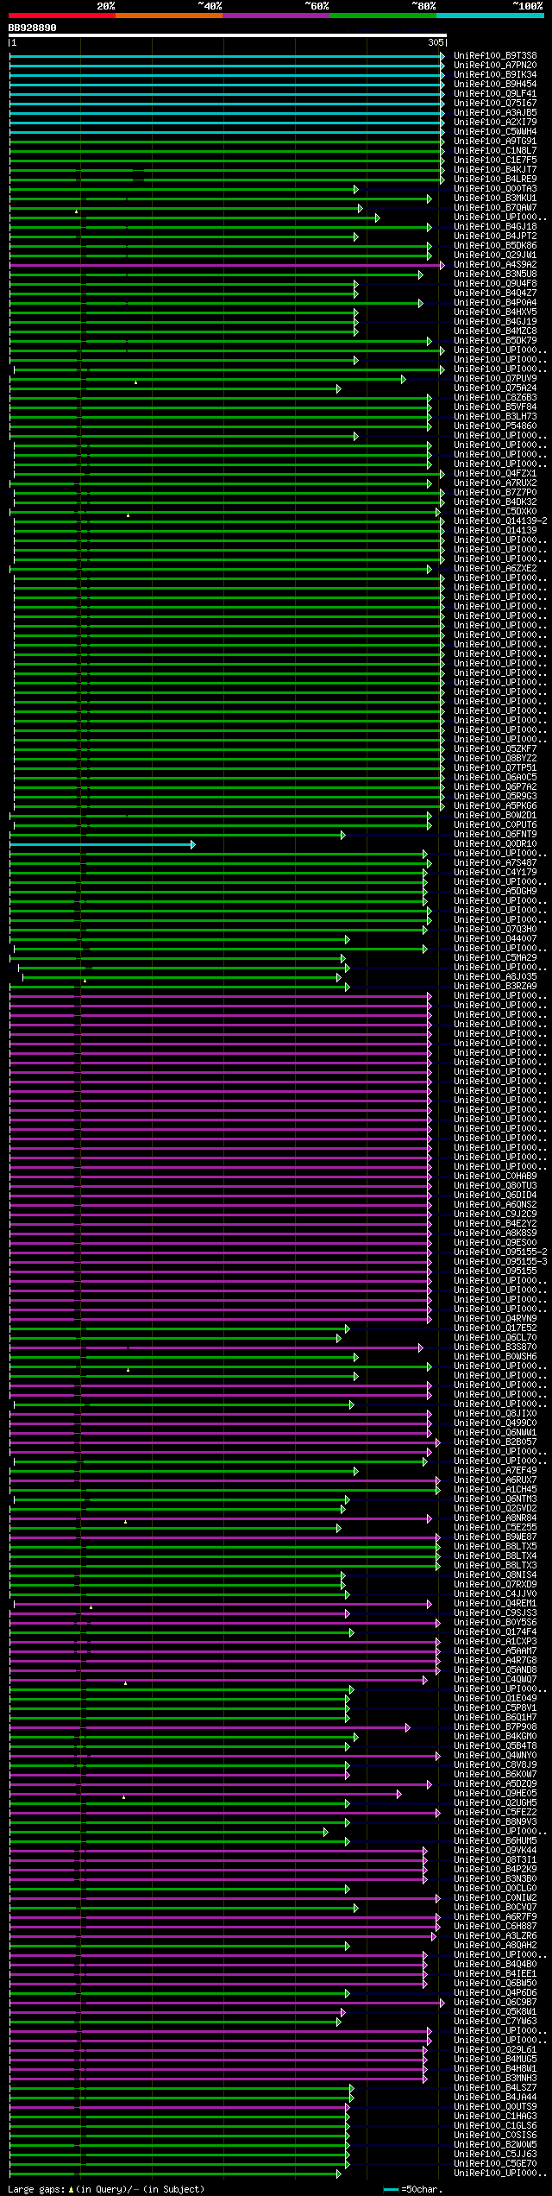Select hit label UniRef100_A5AAM7
This screenshot has width=552, height=2196.
(x=495, y=1651)
